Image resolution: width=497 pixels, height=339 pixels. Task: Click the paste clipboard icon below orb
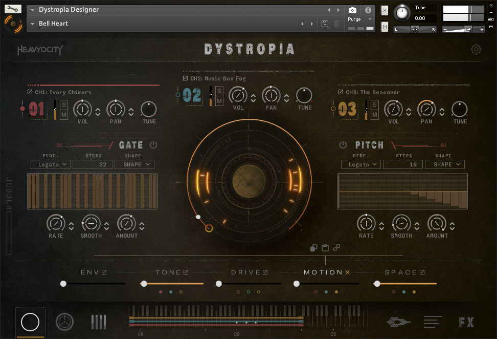[x=325, y=248]
